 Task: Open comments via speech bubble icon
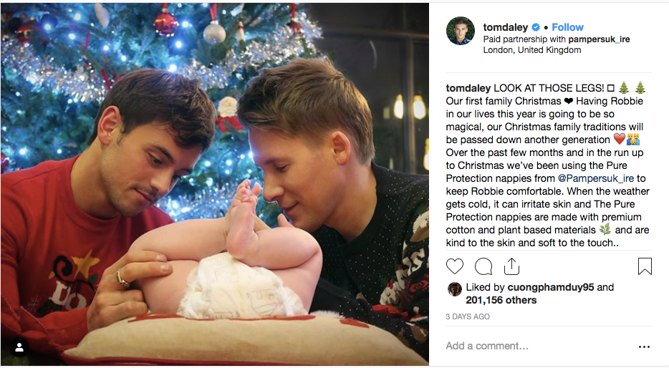(483, 266)
